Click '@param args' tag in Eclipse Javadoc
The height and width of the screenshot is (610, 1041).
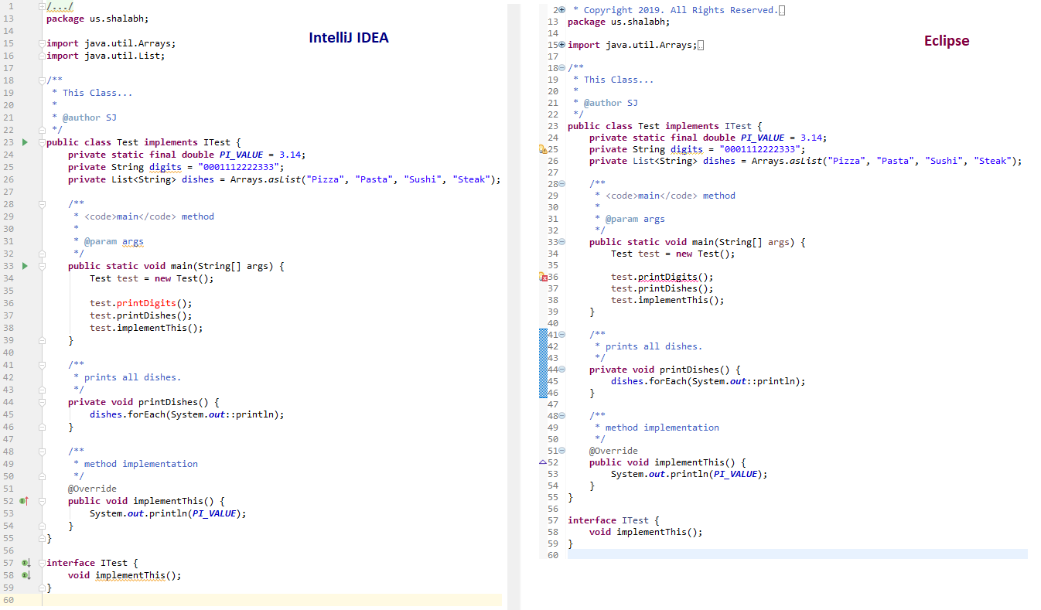coord(635,219)
